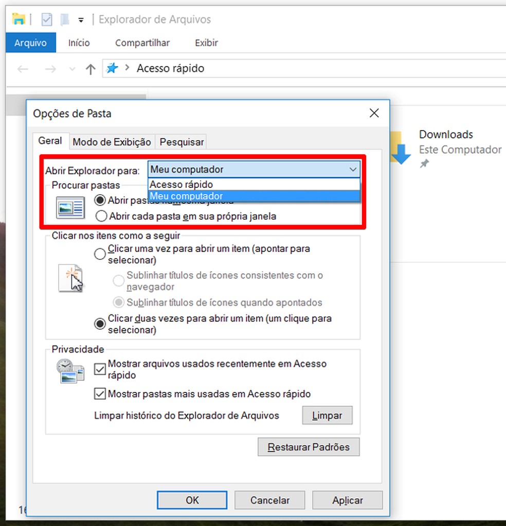The width and height of the screenshot is (506, 526).
Task: Click the Properties checkmark icon in quick access toolbar
Action: tap(47, 20)
